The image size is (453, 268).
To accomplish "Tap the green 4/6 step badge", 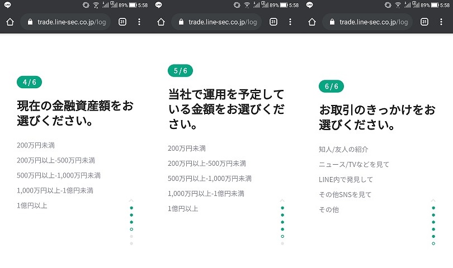I will click(x=30, y=82).
